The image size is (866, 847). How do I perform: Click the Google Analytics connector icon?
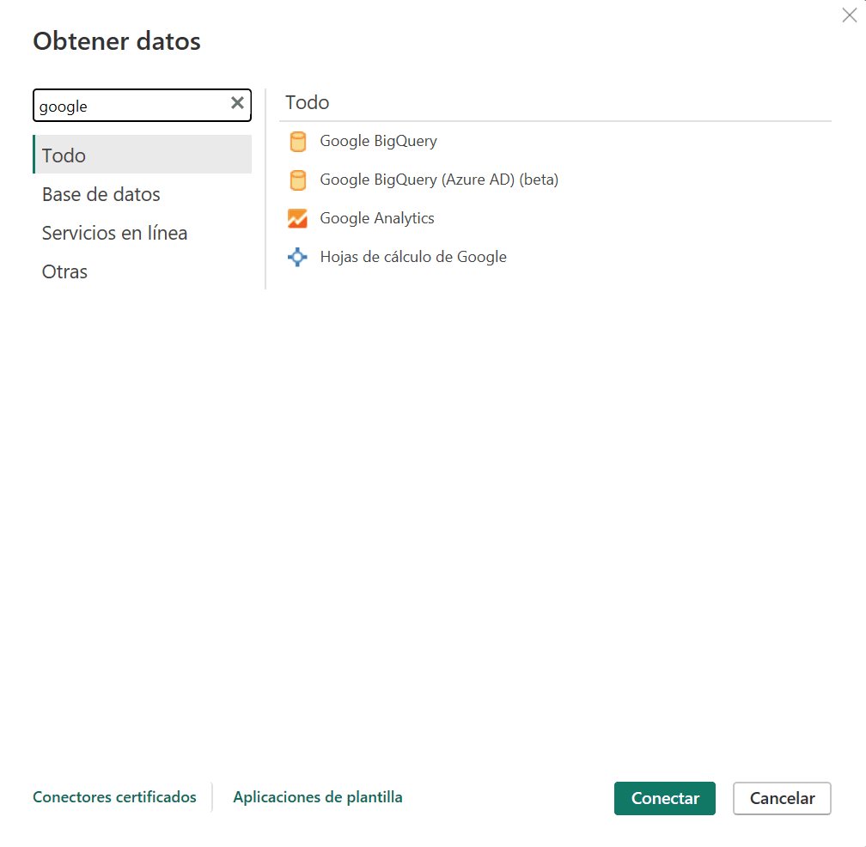298,218
